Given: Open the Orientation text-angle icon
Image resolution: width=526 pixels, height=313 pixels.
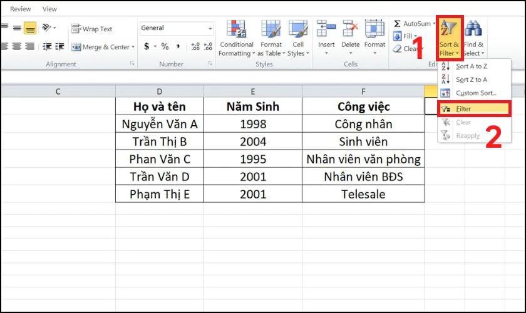Looking at the screenshot, I should coord(46,28).
